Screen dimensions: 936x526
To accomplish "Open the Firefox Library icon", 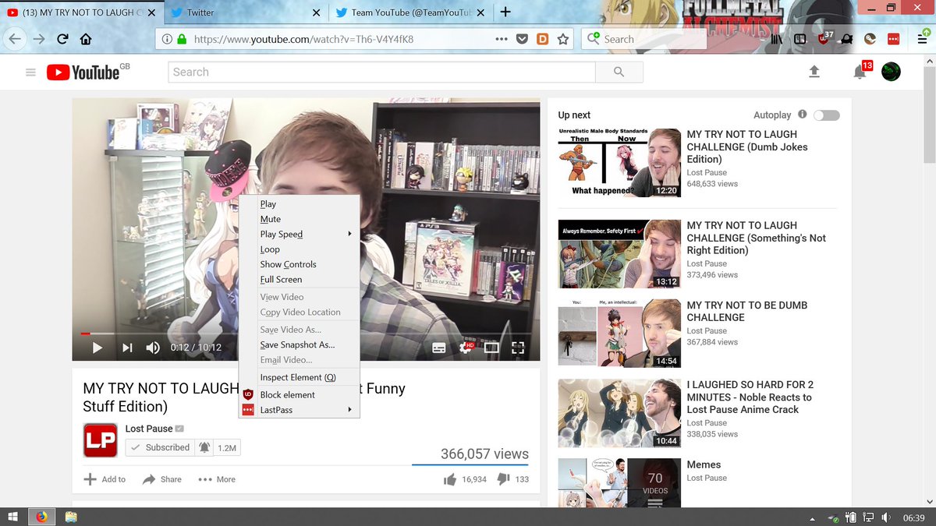I will (777, 39).
